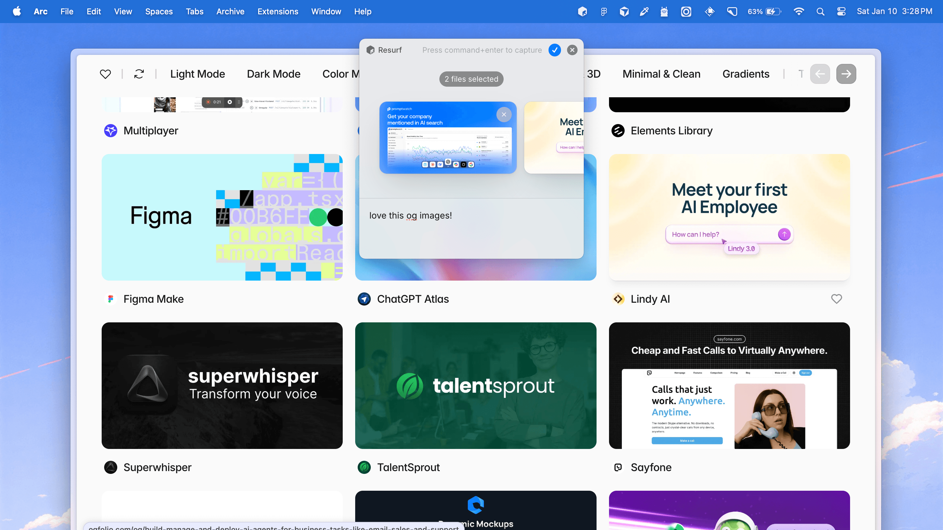Open the Elements Library link
The width and height of the screenshot is (943, 530).
671,131
